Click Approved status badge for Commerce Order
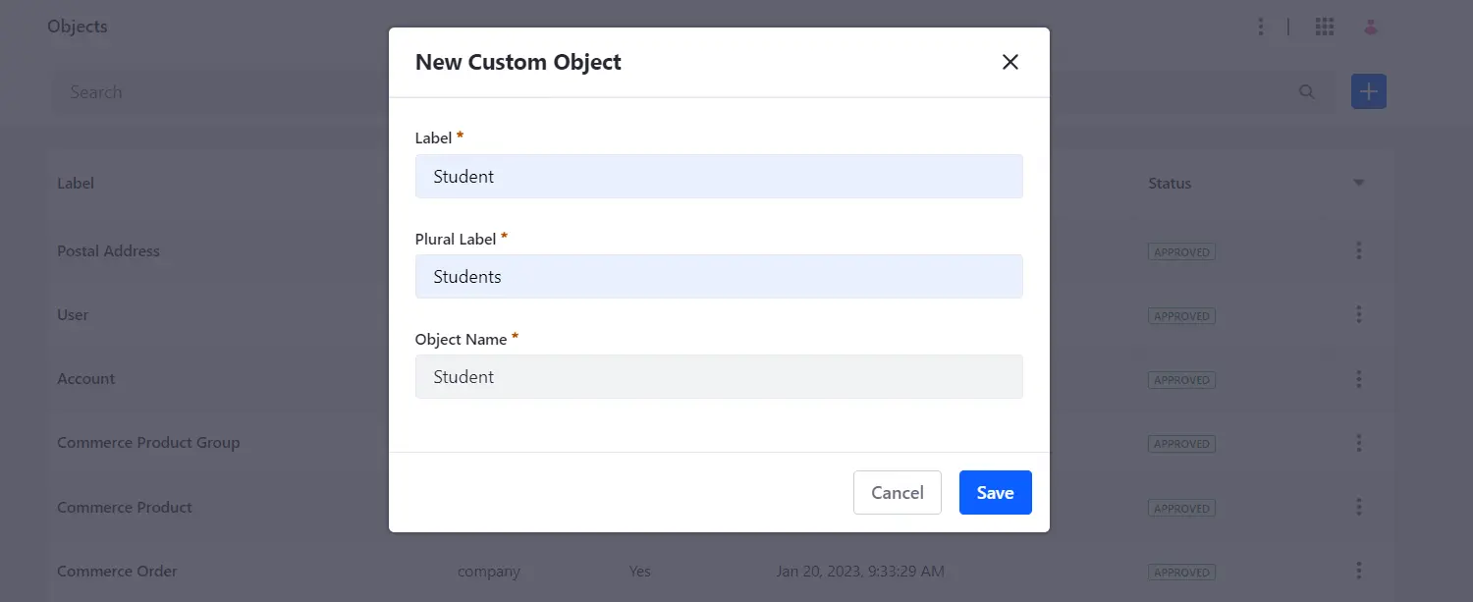 (1181, 572)
